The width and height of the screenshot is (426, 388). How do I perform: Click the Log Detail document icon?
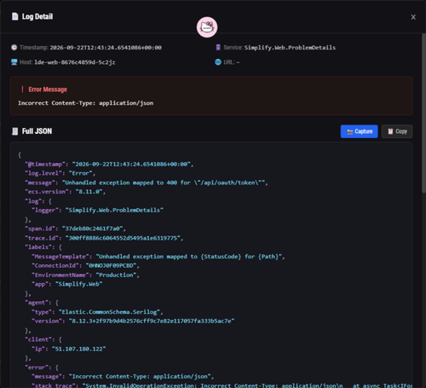click(14, 16)
